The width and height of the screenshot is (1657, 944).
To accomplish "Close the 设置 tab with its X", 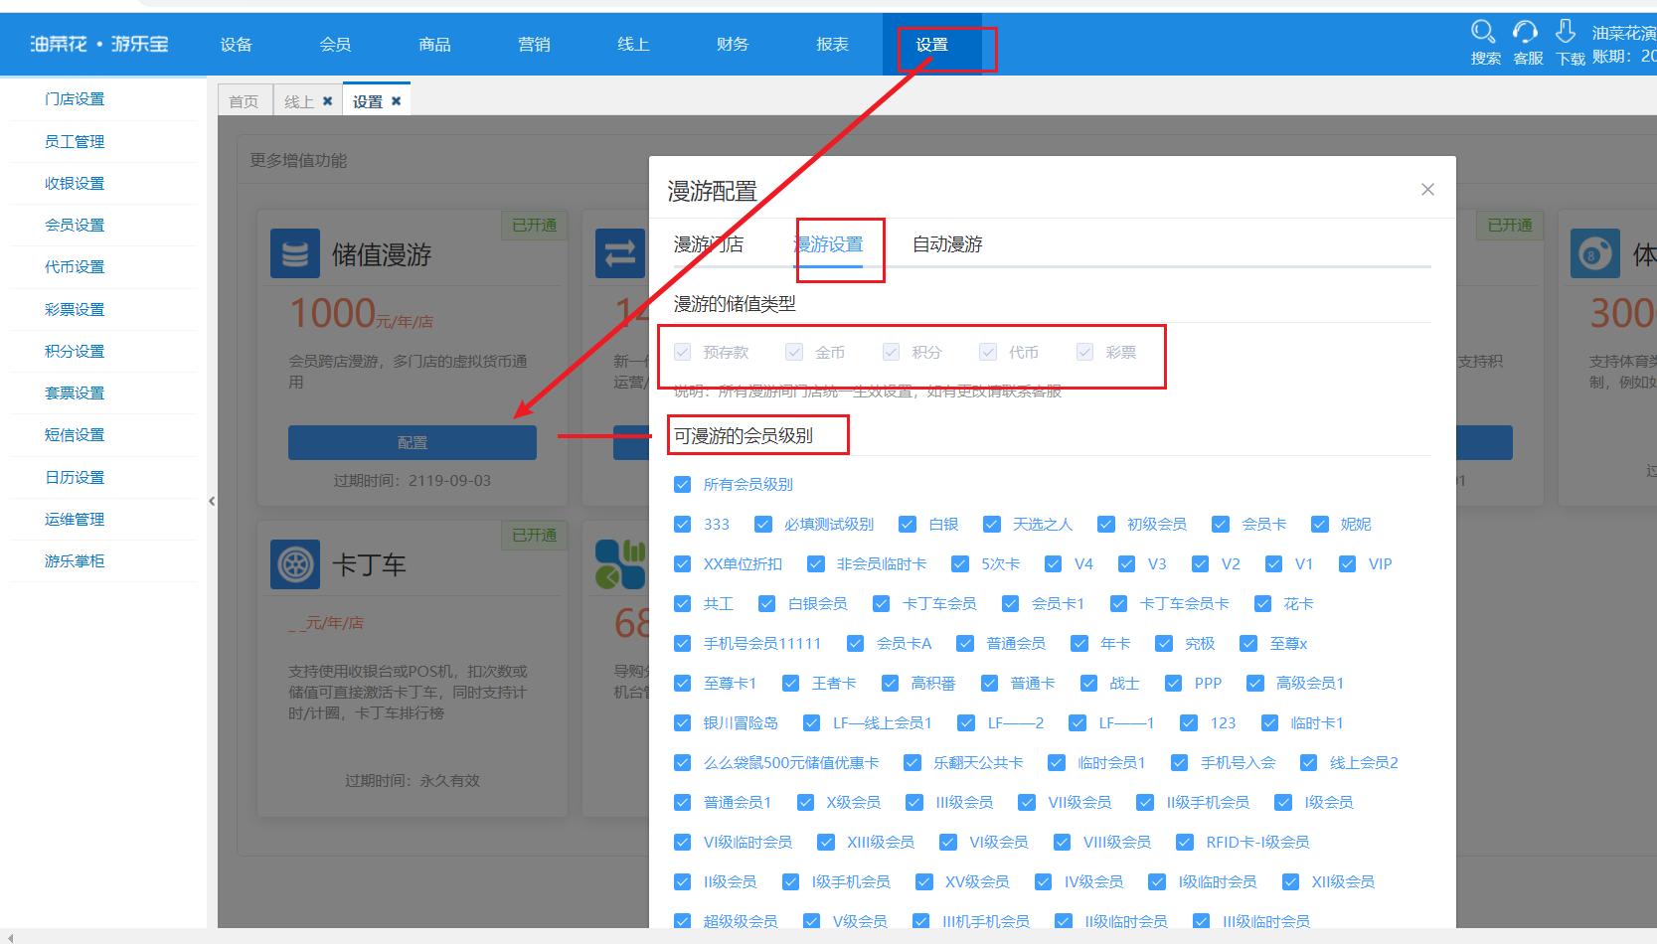I will (396, 101).
